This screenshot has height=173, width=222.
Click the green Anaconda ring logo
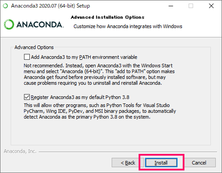click(9, 25)
